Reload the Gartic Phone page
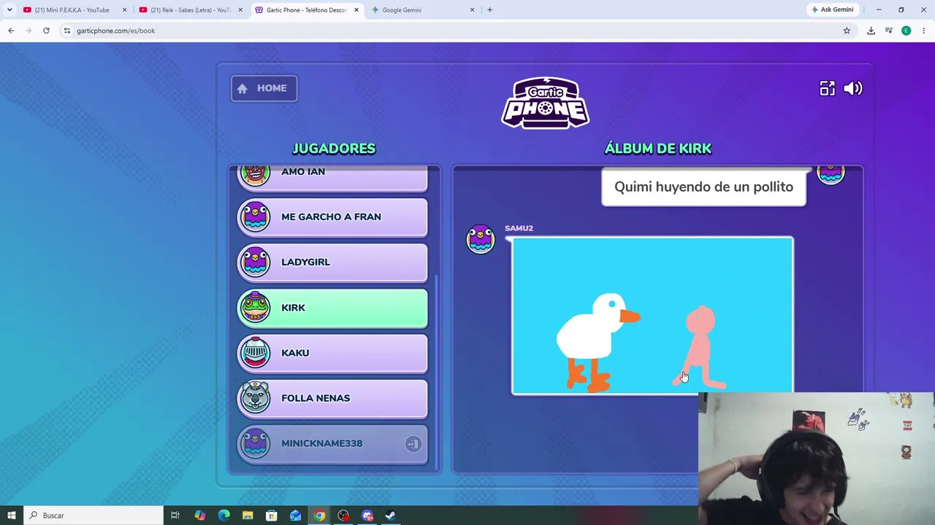This screenshot has width=935, height=525. (x=46, y=31)
